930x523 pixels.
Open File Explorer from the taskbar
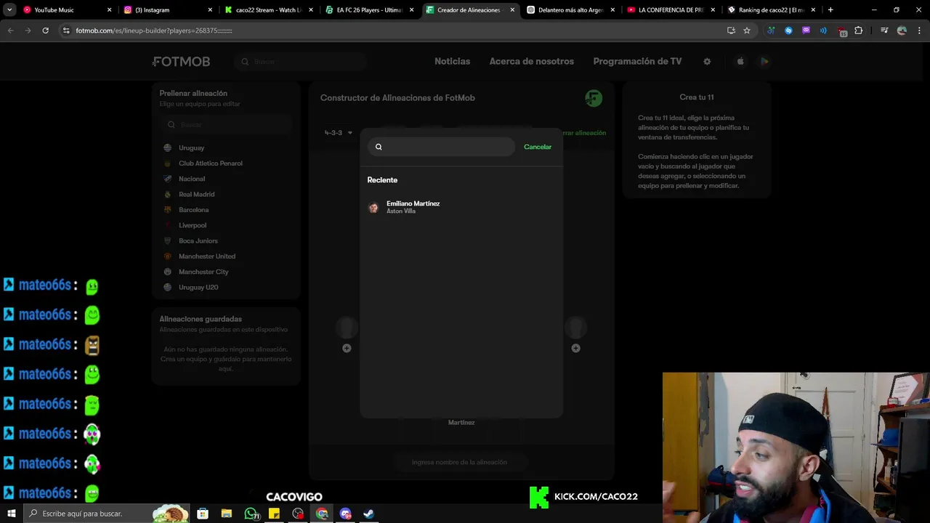[x=226, y=514]
